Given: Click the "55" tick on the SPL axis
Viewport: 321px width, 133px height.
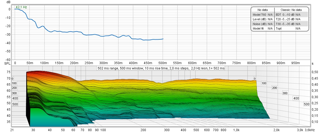Looking at the screenshot, I should point(8,97).
